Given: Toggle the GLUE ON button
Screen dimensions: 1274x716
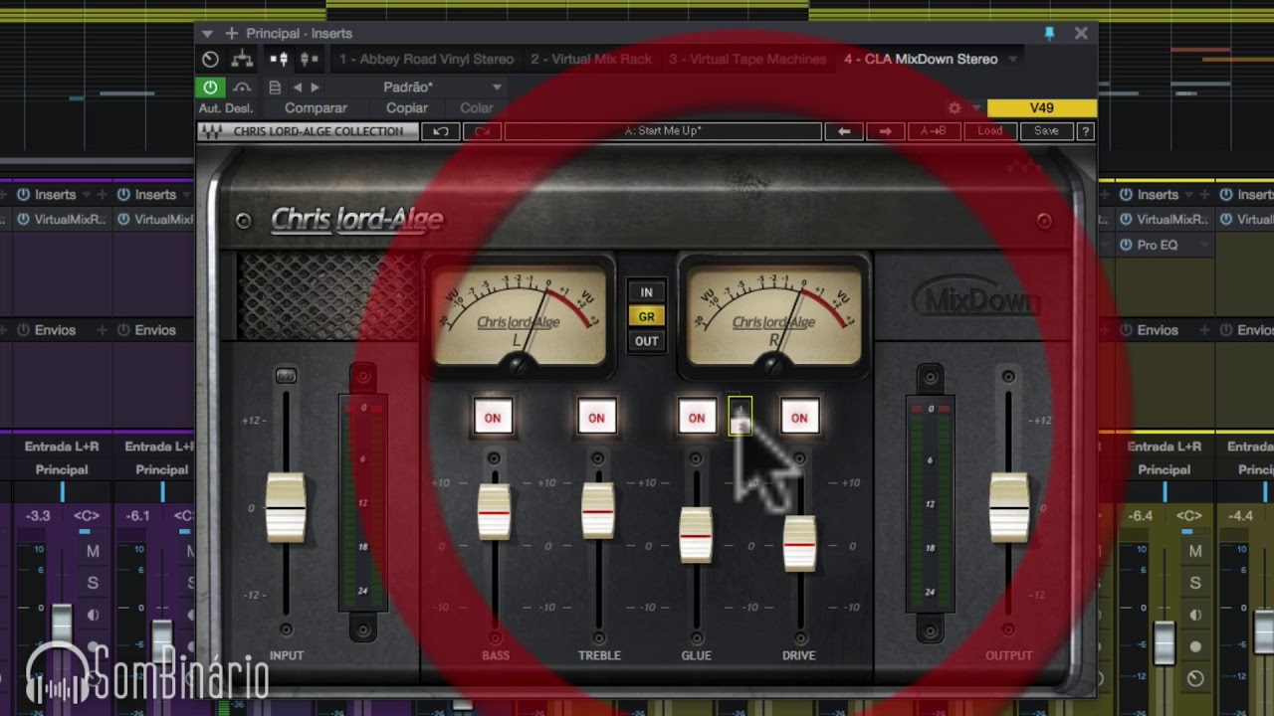Looking at the screenshot, I should 697,418.
